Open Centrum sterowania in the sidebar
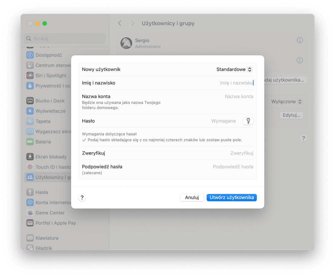This screenshot has height=277, width=335. coord(48,65)
